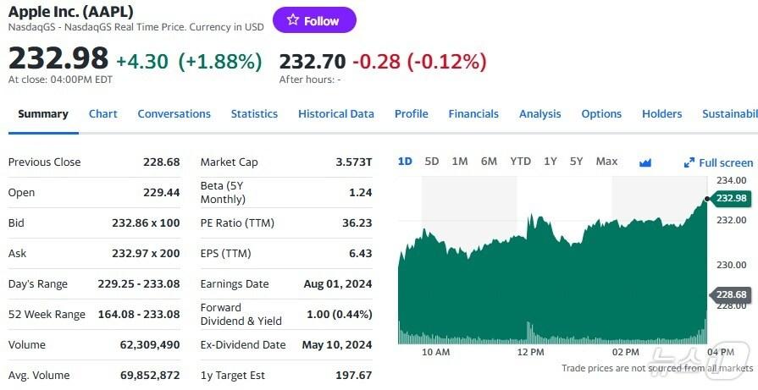
Task: Open the Chart tab
Action: coord(103,113)
